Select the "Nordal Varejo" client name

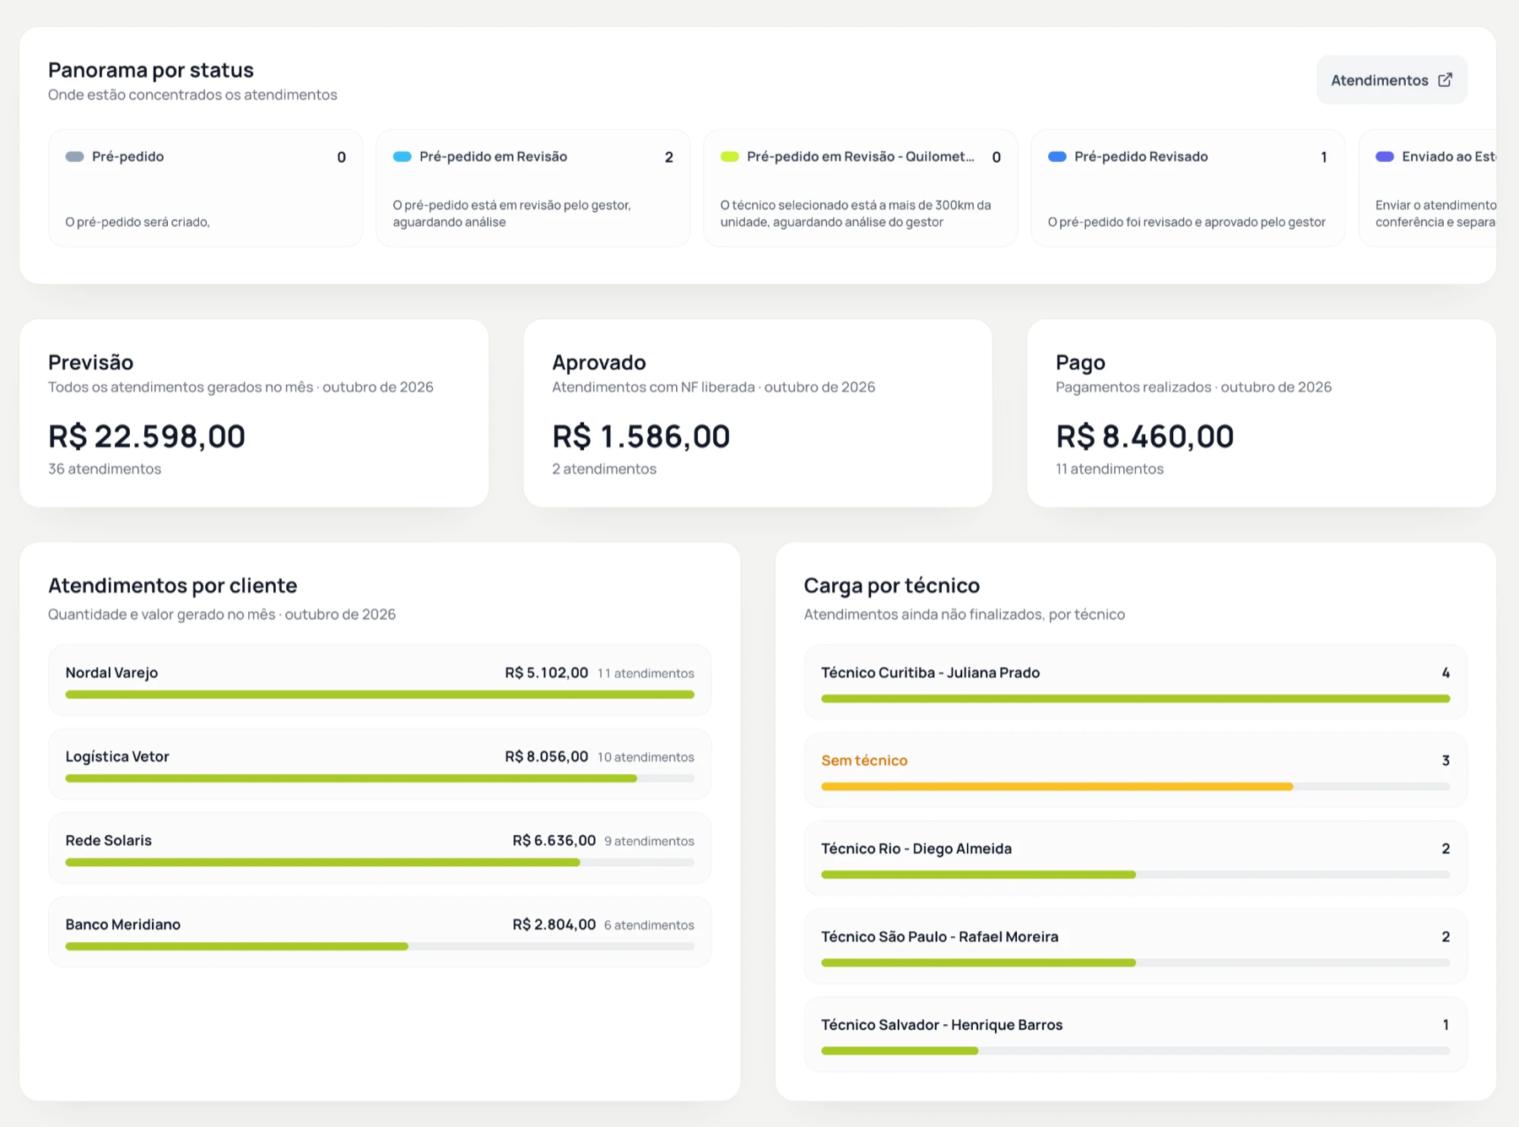pos(111,673)
